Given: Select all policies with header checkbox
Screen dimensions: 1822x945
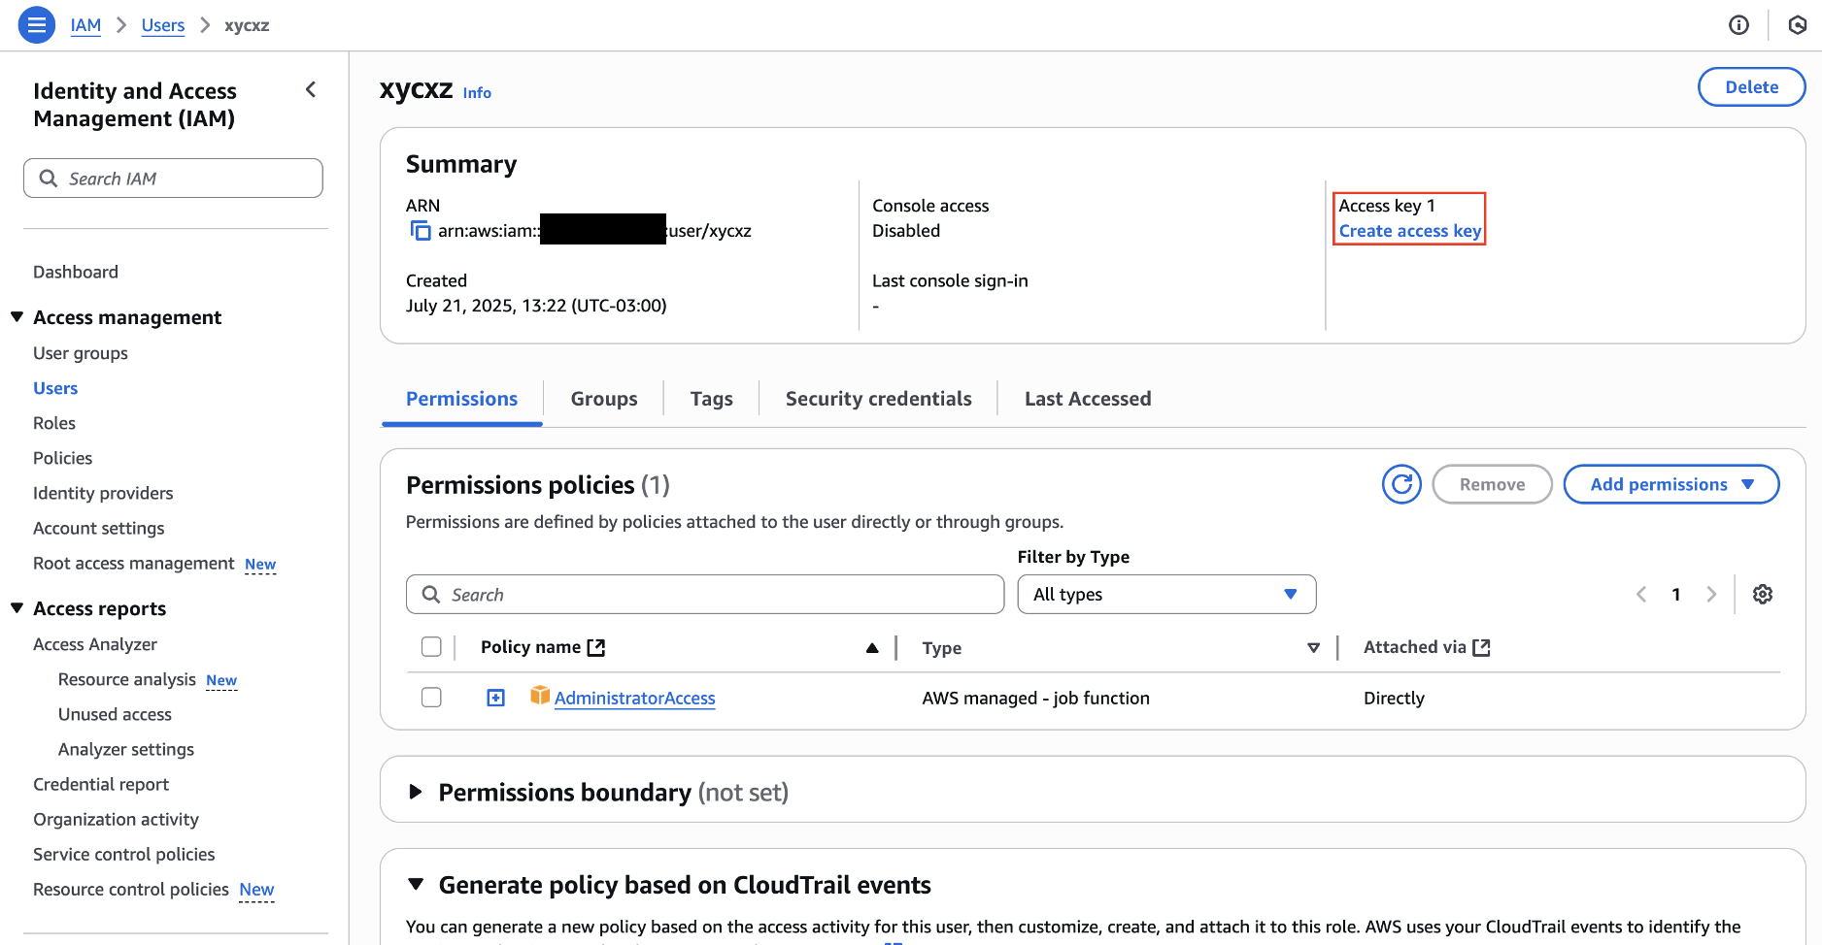Looking at the screenshot, I should click(431, 647).
